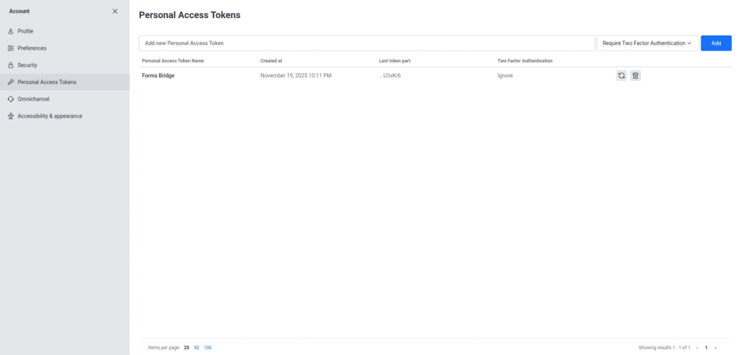Click the Showing results 1 - 1 of 1 text
This screenshot has width=741, height=355.
click(664, 348)
